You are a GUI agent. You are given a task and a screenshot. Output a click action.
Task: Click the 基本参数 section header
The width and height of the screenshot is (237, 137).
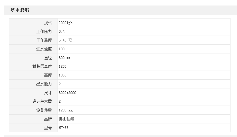(x=20, y=10)
